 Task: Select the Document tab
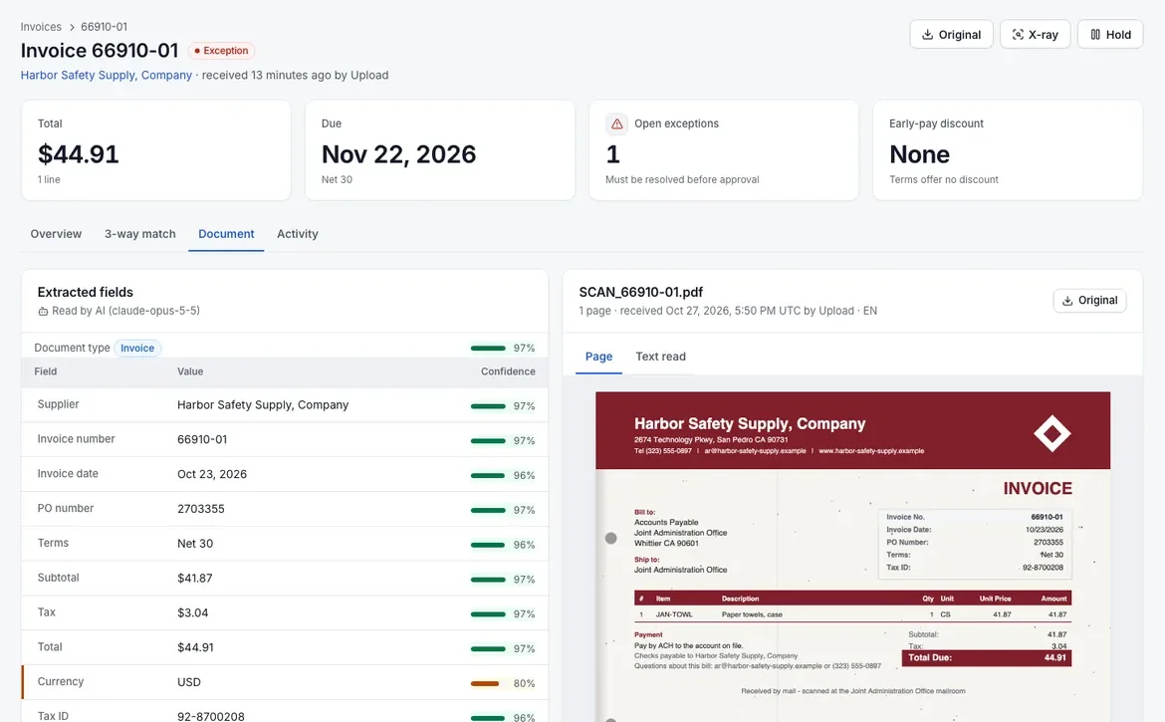[x=226, y=234]
